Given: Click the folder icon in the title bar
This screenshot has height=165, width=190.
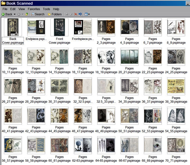Looking at the screenshot, I should point(3,3).
